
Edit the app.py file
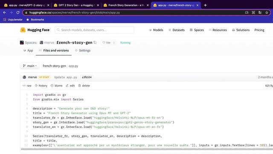(x=70, y=86)
